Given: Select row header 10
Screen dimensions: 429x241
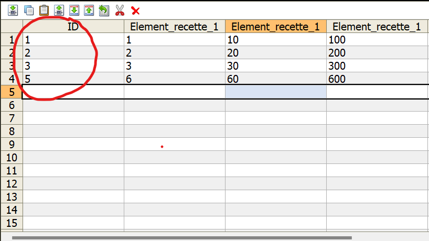Looking at the screenshot, I should click(12, 158).
